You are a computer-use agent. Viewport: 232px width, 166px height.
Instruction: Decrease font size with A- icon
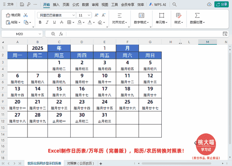click(x=104, y=15)
